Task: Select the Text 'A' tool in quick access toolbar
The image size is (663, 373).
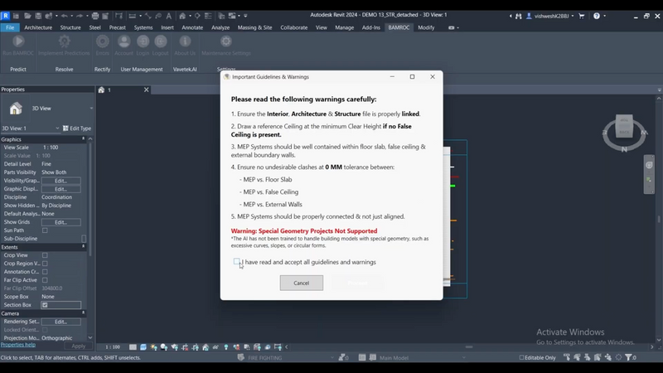Action: [169, 16]
